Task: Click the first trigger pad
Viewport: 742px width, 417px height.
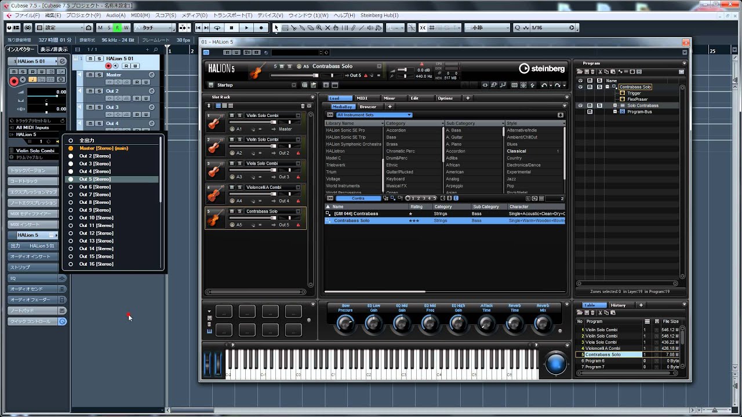Action: click(x=224, y=312)
